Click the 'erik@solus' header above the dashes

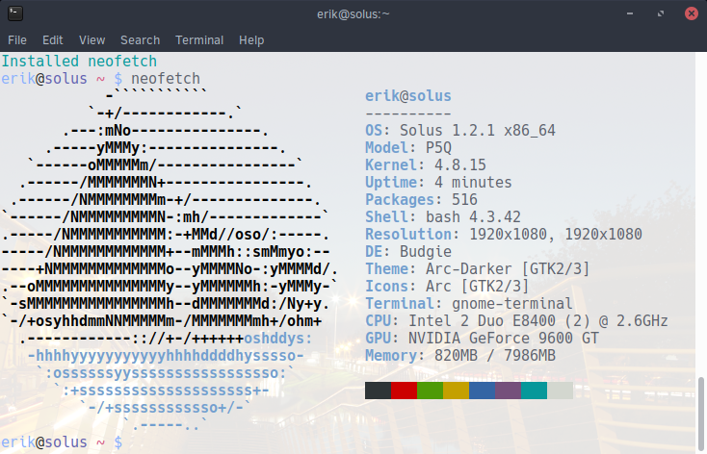408,96
